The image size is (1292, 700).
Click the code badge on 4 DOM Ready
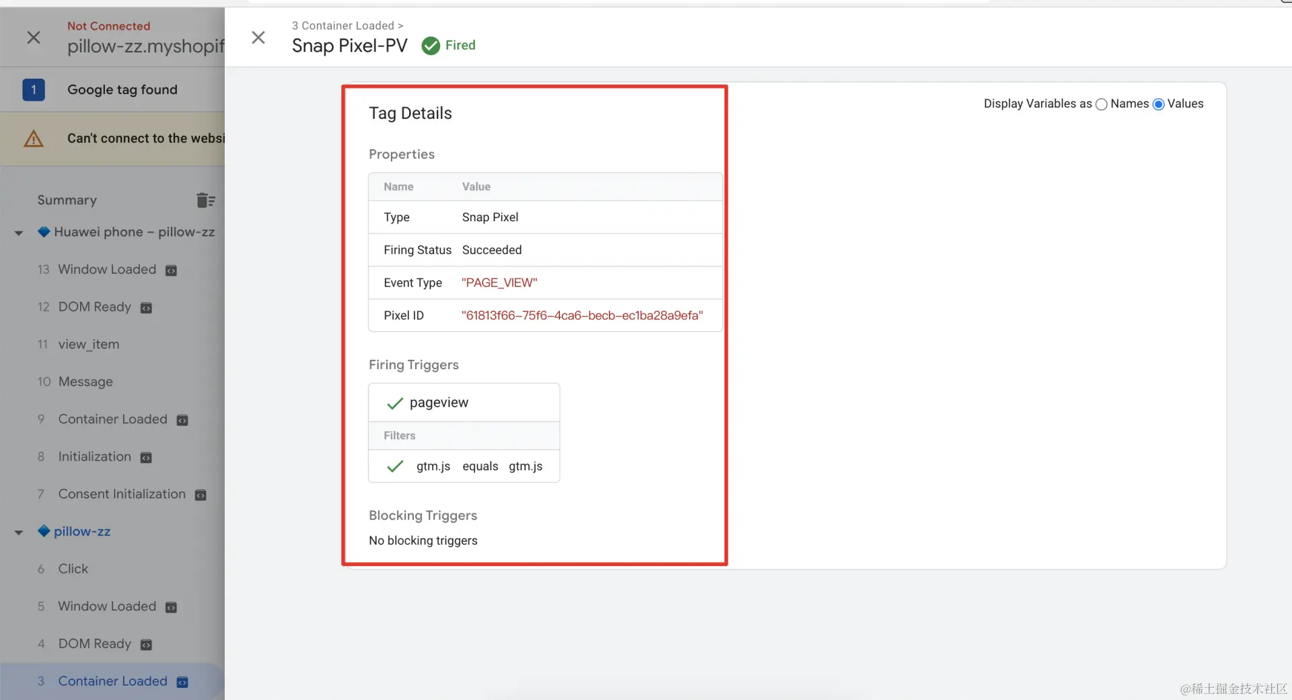point(146,645)
